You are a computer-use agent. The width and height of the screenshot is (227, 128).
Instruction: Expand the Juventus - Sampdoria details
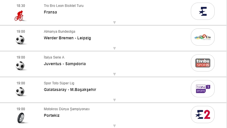click(114, 74)
